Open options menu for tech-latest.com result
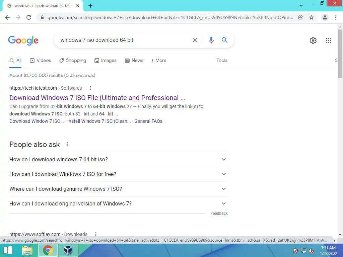This screenshot has height=257, width=343. (x=90, y=88)
